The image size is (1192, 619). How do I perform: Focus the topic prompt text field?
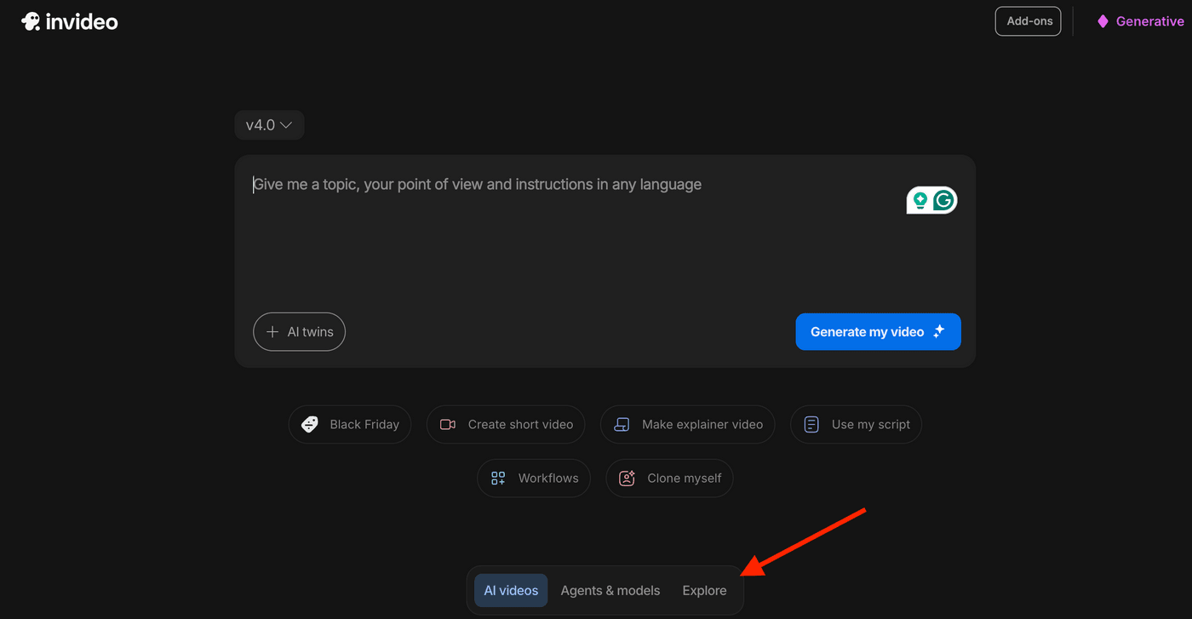[562, 238]
